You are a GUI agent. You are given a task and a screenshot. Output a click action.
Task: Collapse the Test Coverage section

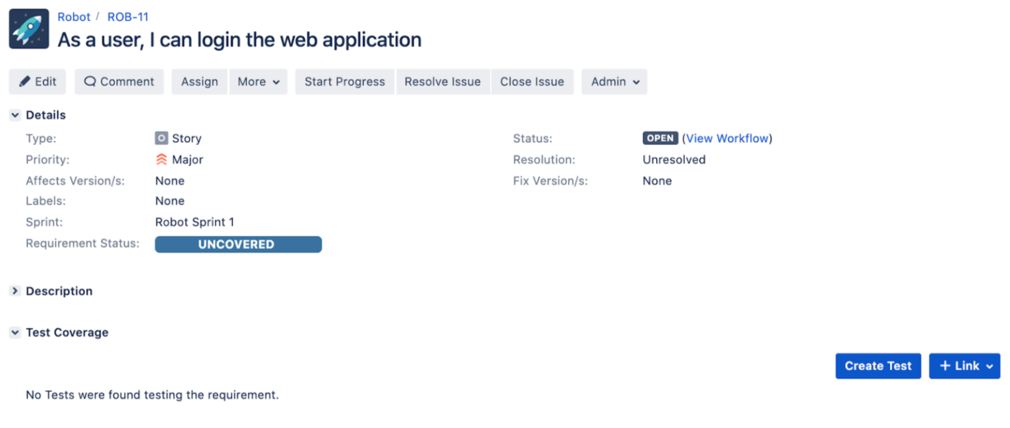(15, 333)
